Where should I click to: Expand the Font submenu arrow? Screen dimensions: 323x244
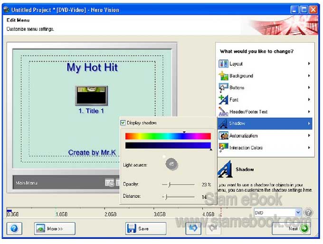[x=309, y=100]
